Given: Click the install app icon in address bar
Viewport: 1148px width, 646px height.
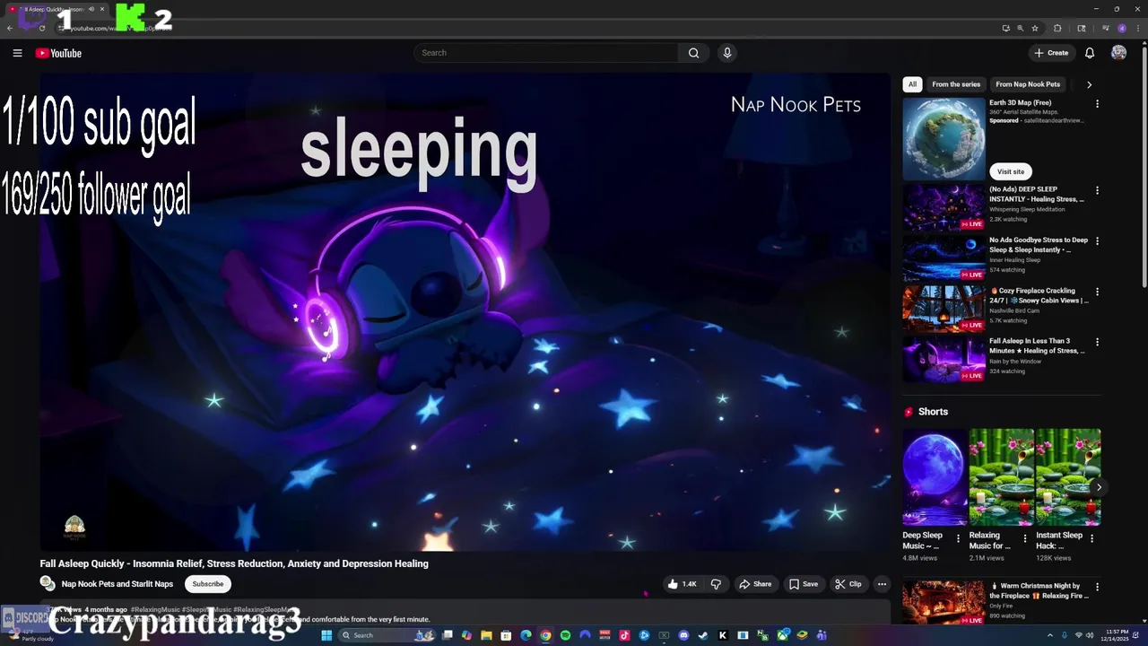Looking at the screenshot, I should pos(1005,28).
